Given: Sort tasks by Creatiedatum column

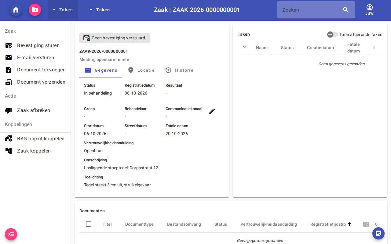Looking at the screenshot, I should [x=320, y=48].
